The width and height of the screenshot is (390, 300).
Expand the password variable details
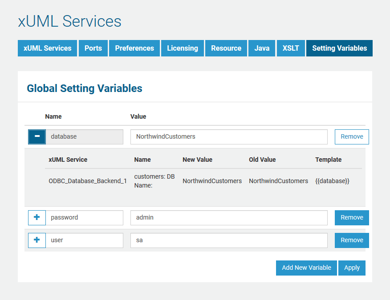point(37,217)
